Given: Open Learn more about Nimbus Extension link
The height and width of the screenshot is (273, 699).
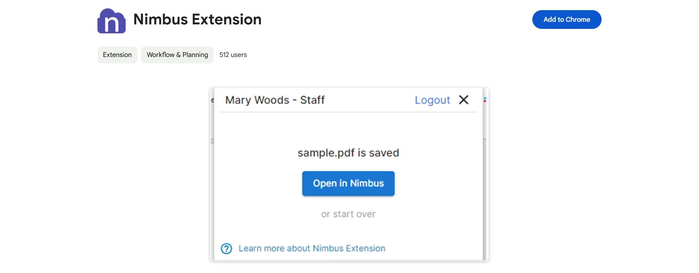Looking at the screenshot, I should [312, 248].
